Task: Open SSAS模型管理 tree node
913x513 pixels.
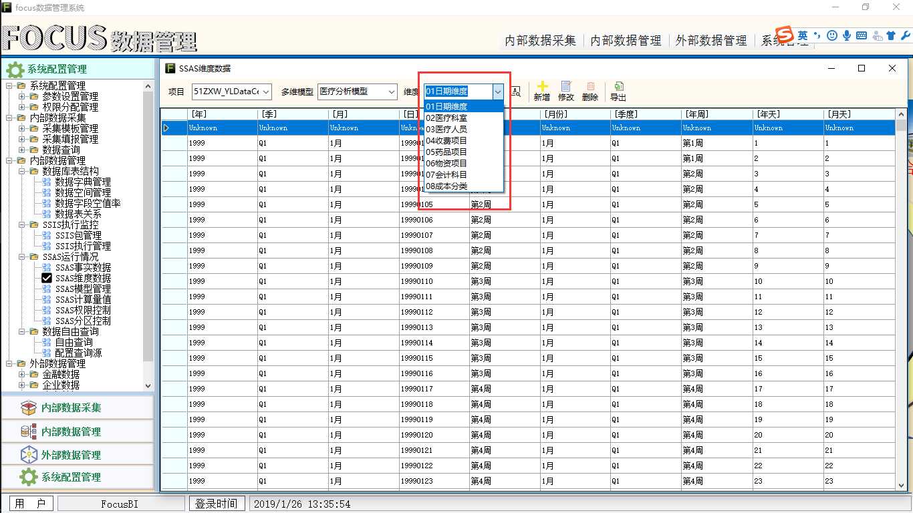Action: (83, 289)
